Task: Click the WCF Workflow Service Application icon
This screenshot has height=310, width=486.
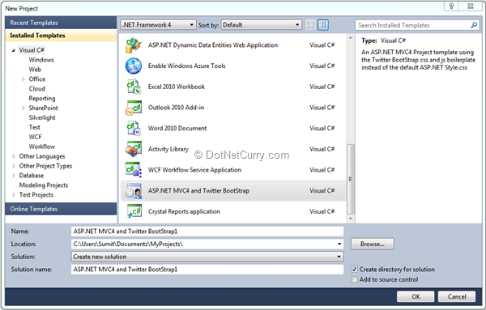Action: (134, 170)
